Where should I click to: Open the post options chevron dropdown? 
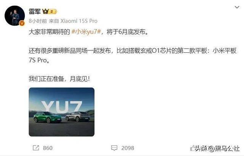pos(237,7)
